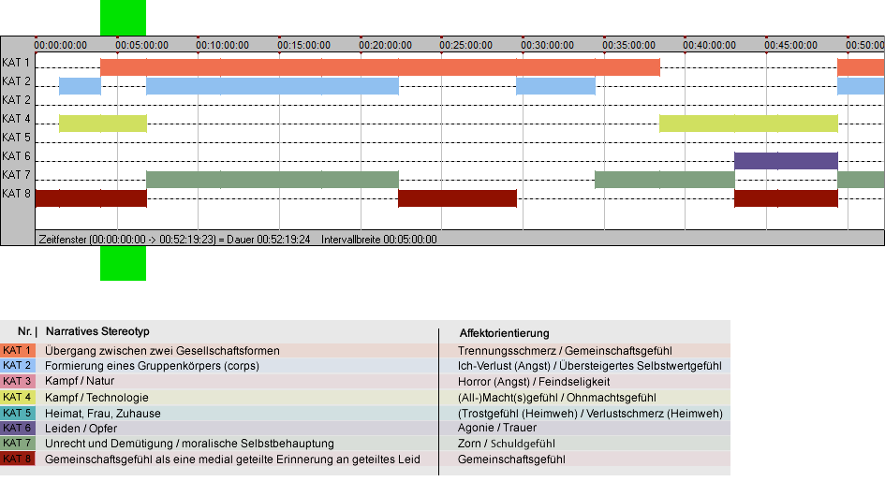
Task: Click the pink KAT 3 legend swatch
Action: point(18,381)
